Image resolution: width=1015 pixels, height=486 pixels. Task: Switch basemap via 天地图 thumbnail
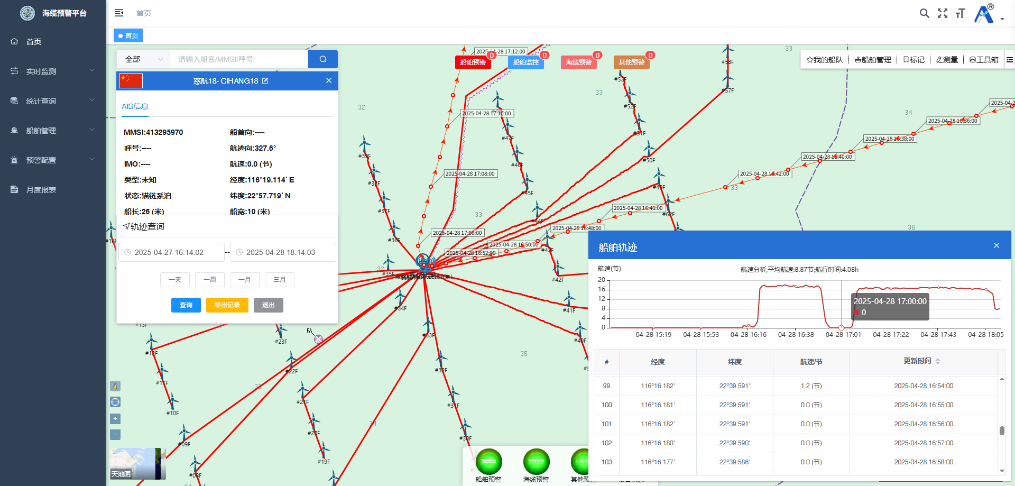click(138, 464)
